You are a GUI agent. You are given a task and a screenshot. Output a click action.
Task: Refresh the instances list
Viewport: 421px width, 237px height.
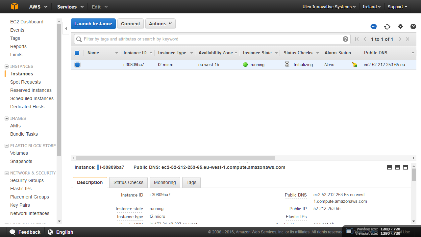pyautogui.click(x=387, y=27)
